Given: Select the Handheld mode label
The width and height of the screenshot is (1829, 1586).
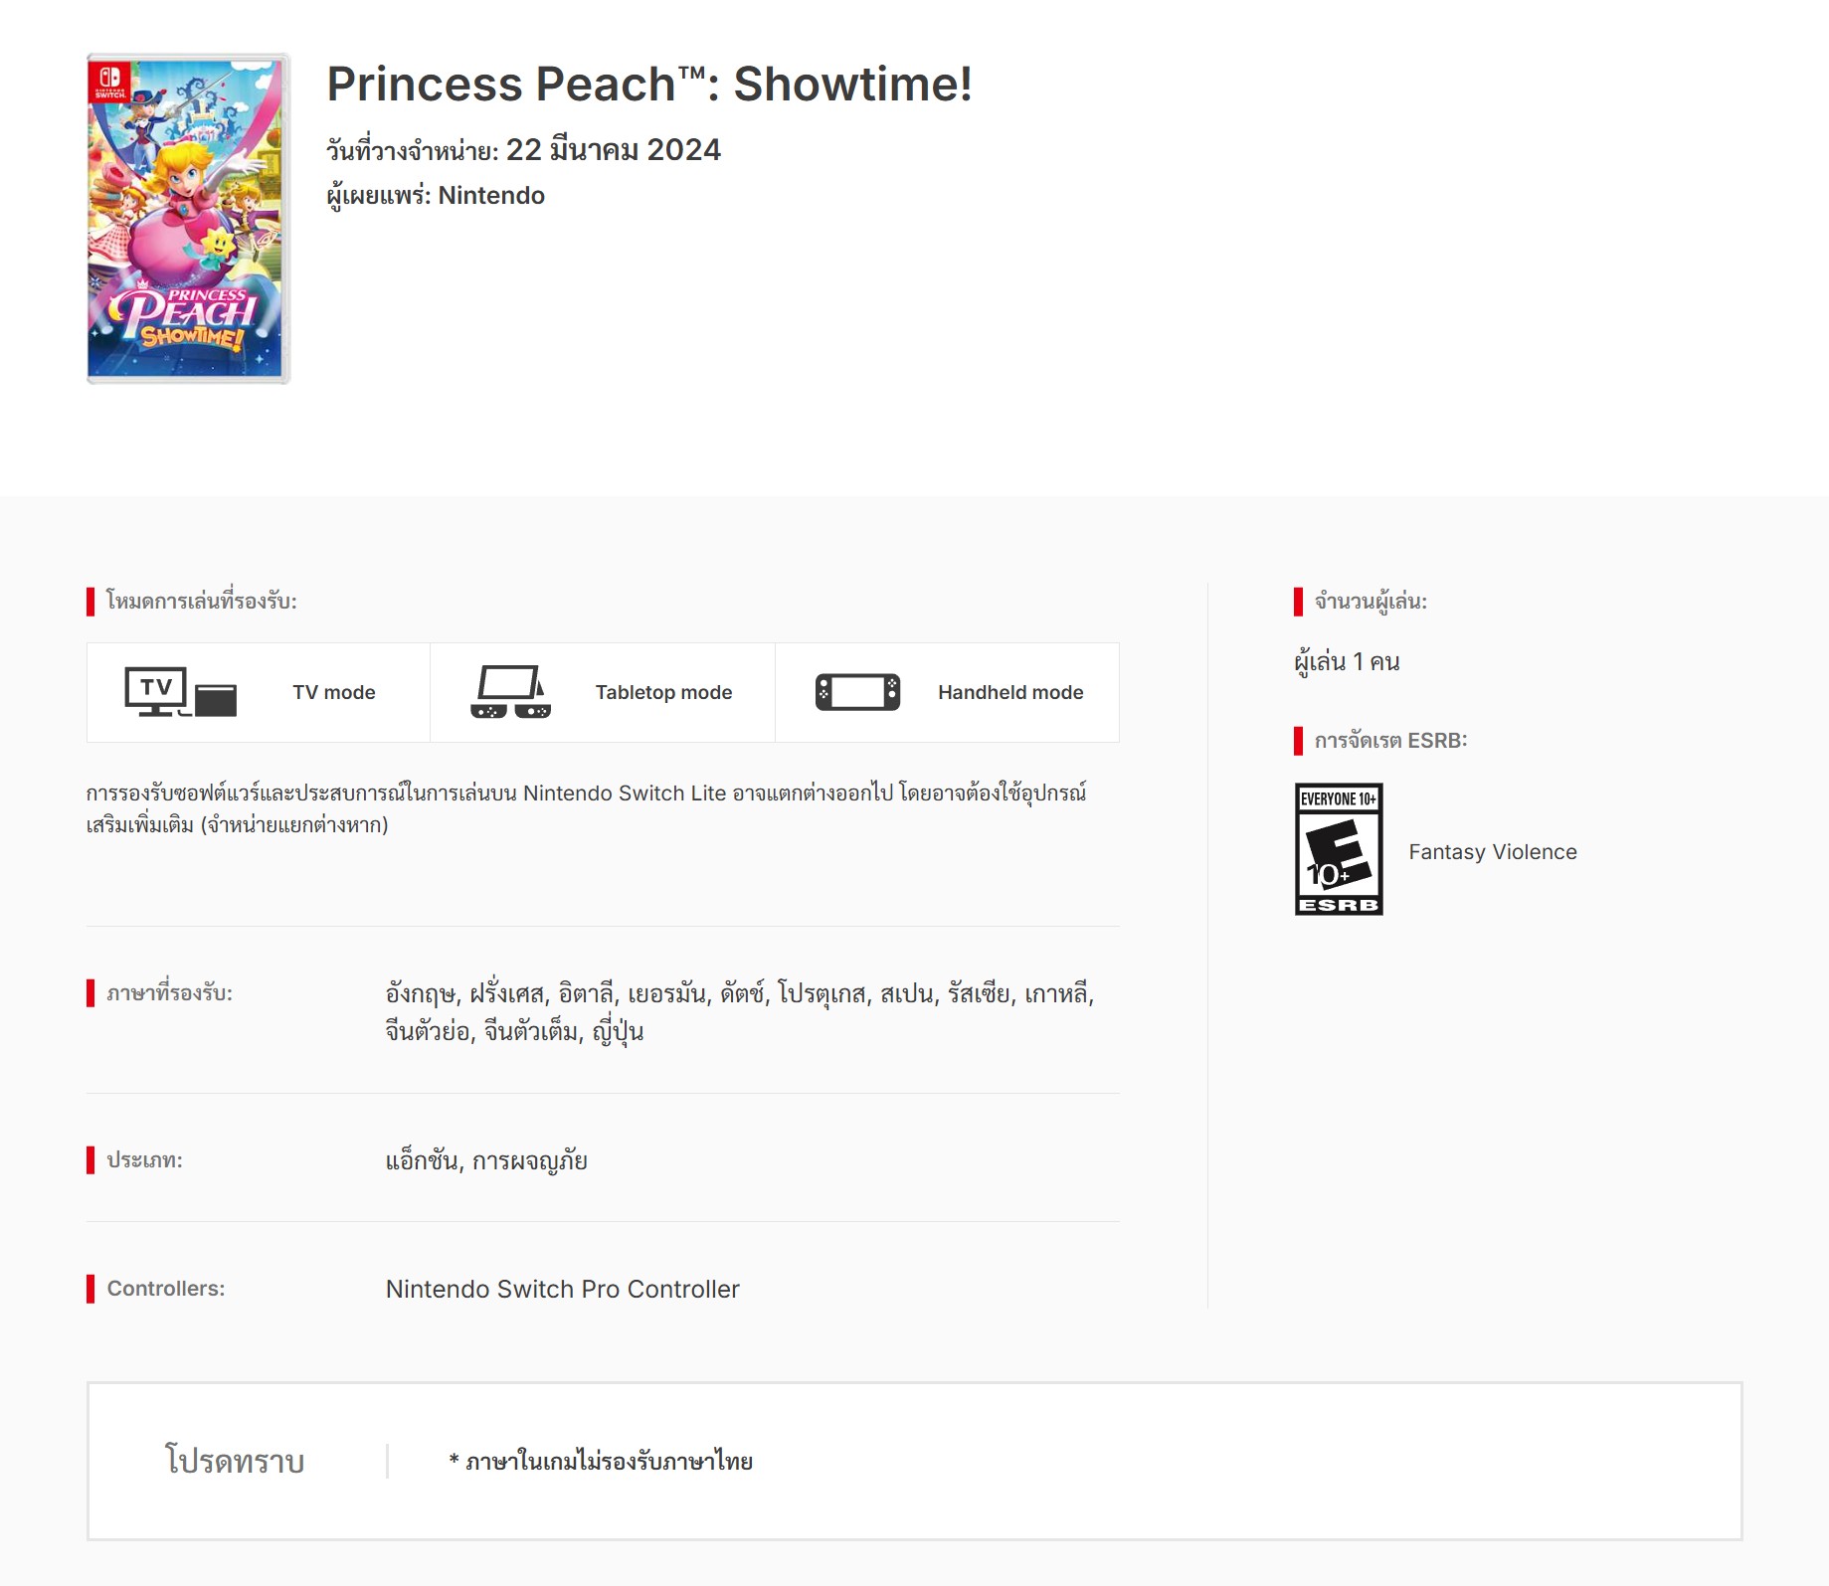Looking at the screenshot, I should [x=1009, y=692].
